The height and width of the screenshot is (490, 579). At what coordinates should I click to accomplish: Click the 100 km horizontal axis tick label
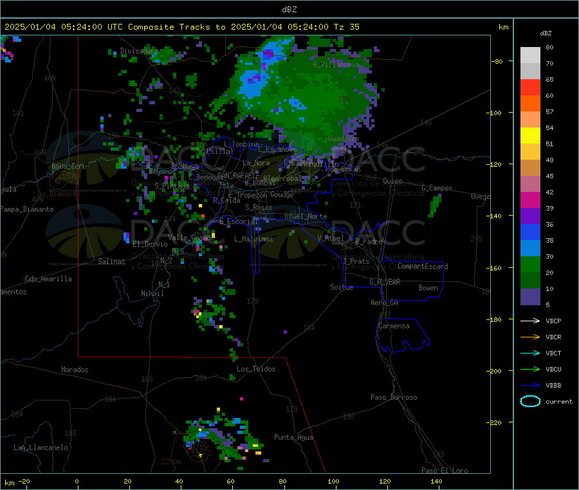333,482
